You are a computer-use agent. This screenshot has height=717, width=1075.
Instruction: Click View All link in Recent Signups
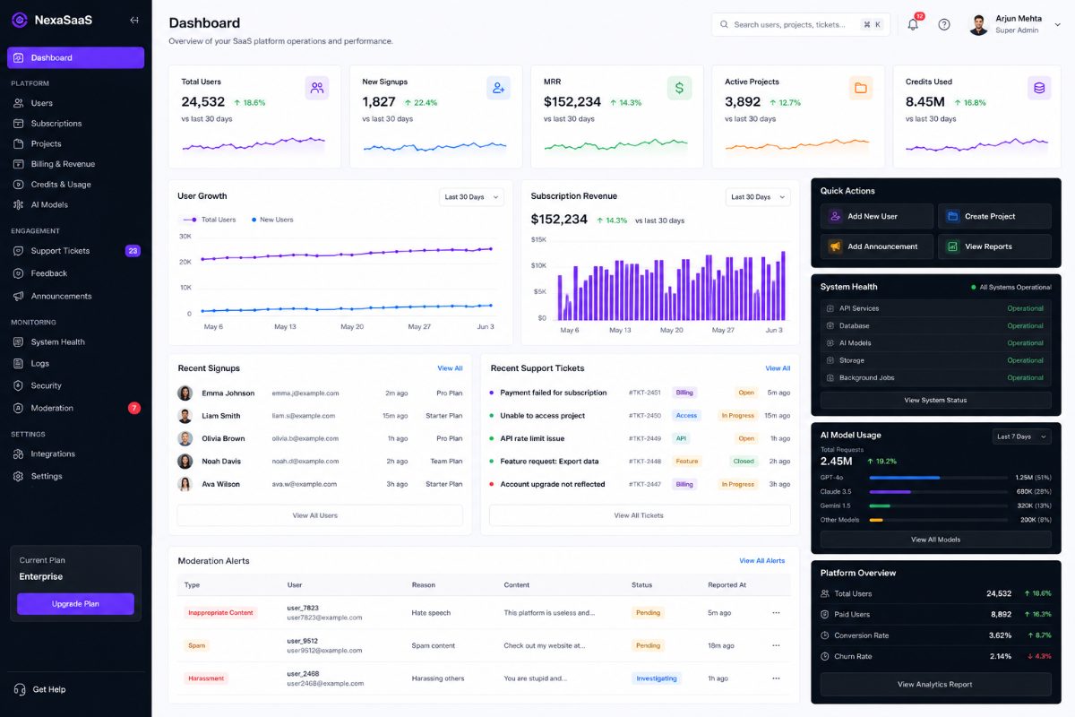tap(450, 368)
